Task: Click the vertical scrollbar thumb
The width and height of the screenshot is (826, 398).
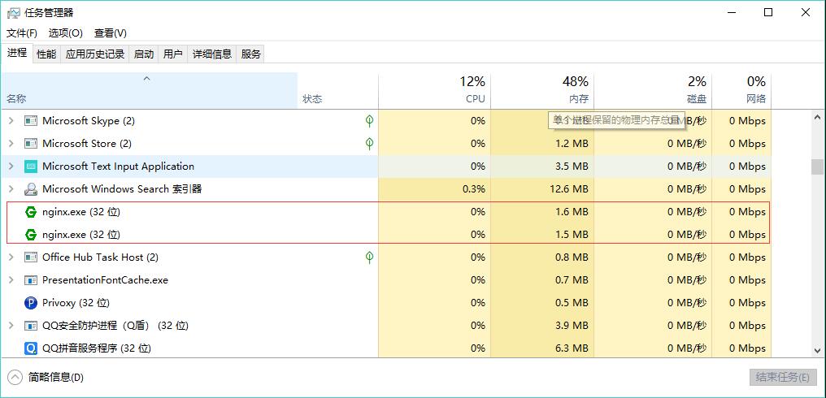Action: pyautogui.click(x=817, y=167)
